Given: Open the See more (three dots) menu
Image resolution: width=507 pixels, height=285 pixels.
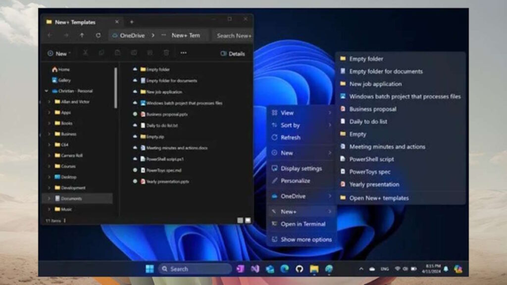Looking at the screenshot, I should pyautogui.click(x=183, y=52).
